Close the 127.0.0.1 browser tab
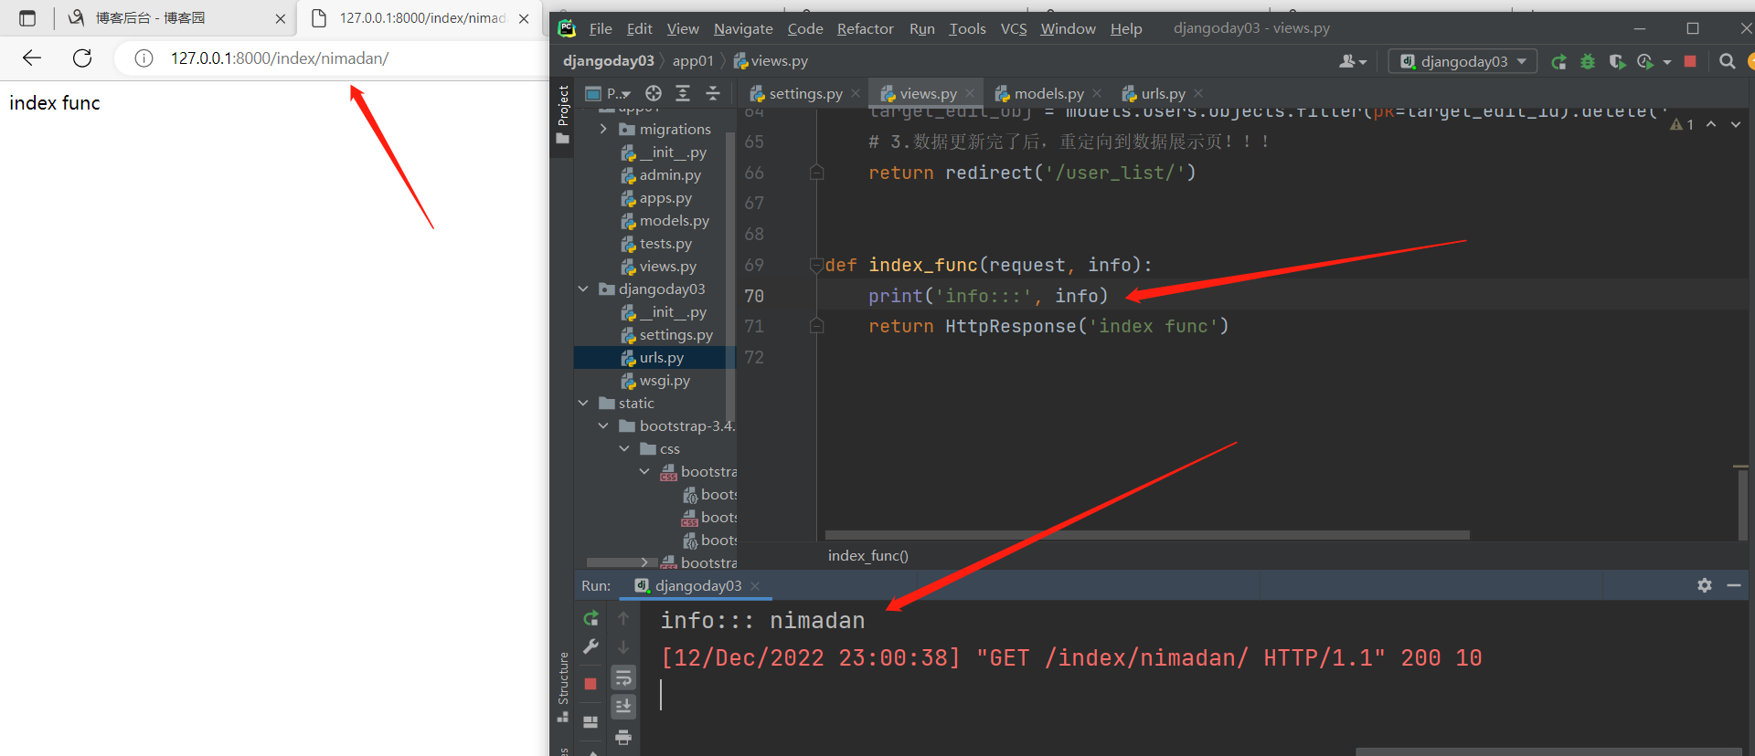Viewport: 1755px width, 756px height. pyautogui.click(x=524, y=18)
